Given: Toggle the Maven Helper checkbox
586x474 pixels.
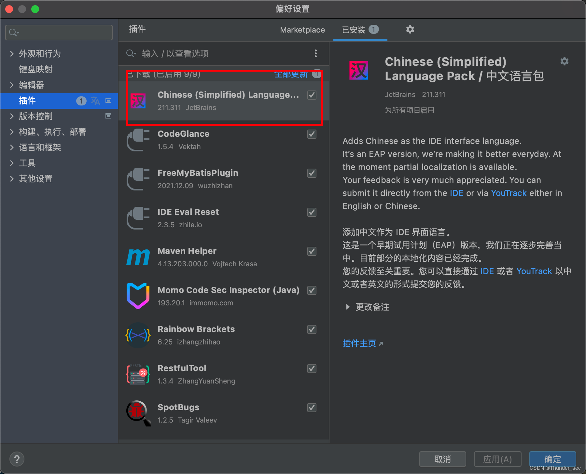Looking at the screenshot, I should pyautogui.click(x=312, y=251).
